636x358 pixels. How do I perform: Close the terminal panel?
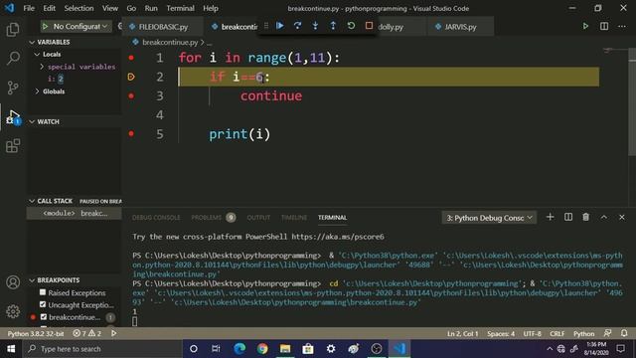click(622, 217)
